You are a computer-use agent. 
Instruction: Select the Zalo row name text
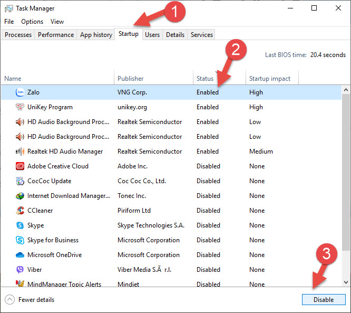(x=33, y=92)
